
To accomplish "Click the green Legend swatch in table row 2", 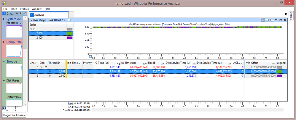I will tap(279, 71).
